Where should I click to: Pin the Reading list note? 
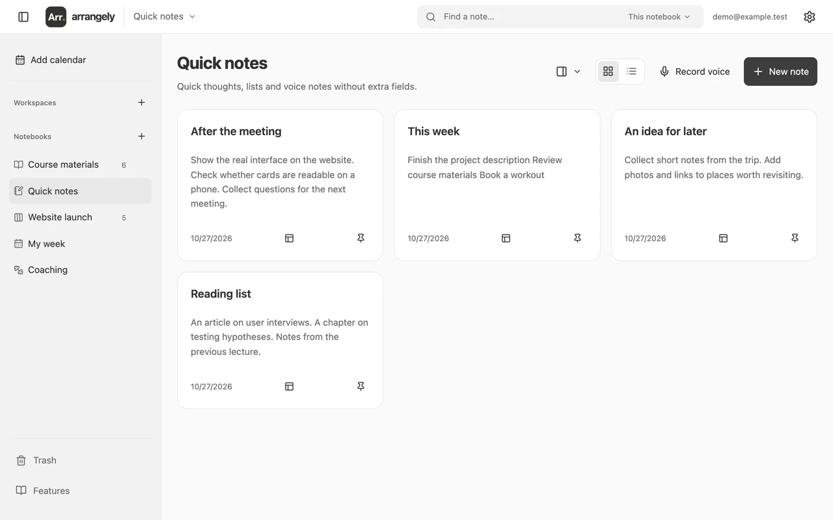point(361,387)
